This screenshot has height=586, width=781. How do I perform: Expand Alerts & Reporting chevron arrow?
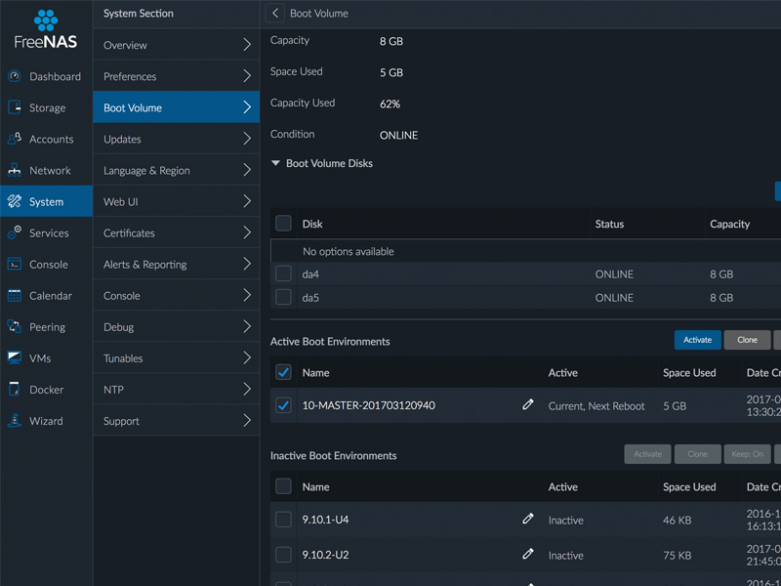(x=247, y=264)
